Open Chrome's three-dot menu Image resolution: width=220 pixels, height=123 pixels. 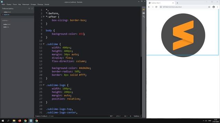pos(218,7)
